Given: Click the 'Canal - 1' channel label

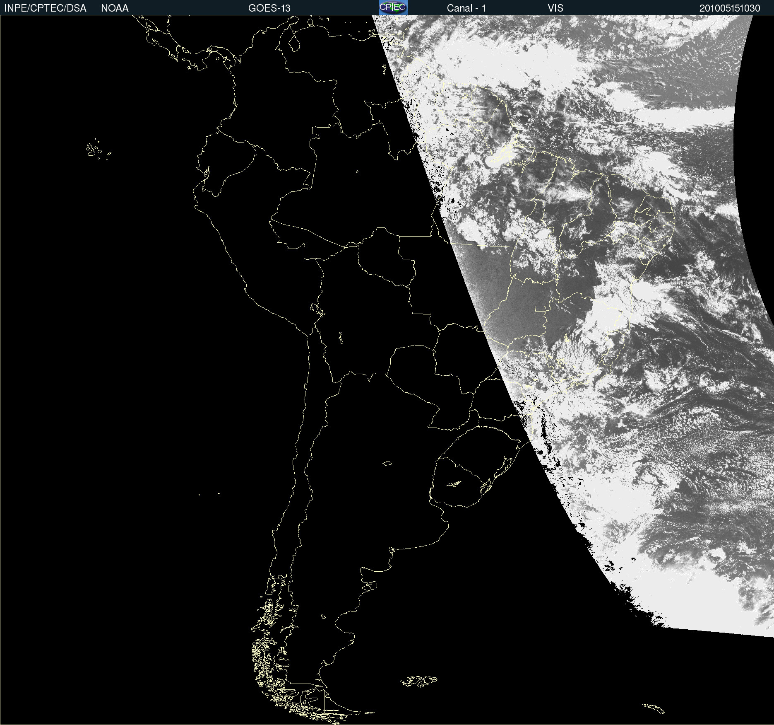Looking at the screenshot, I should (x=466, y=8).
